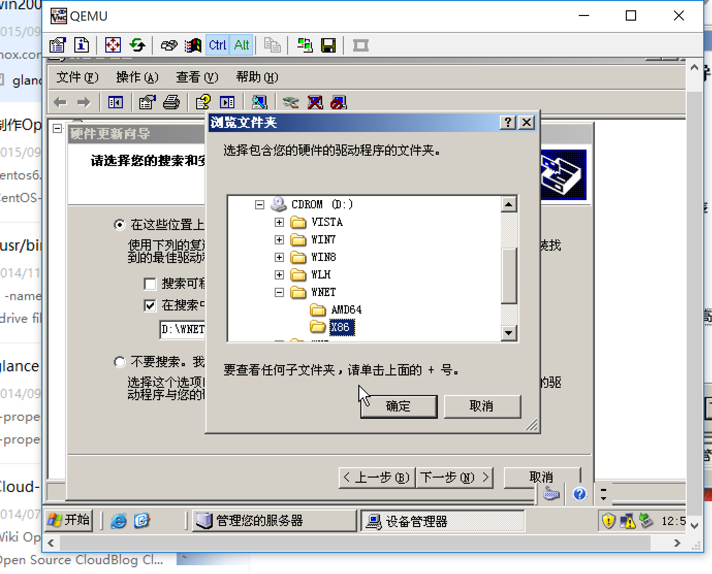Open the 查看(V) menu
This screenshot has height=574, width=712.
[197, 77]
